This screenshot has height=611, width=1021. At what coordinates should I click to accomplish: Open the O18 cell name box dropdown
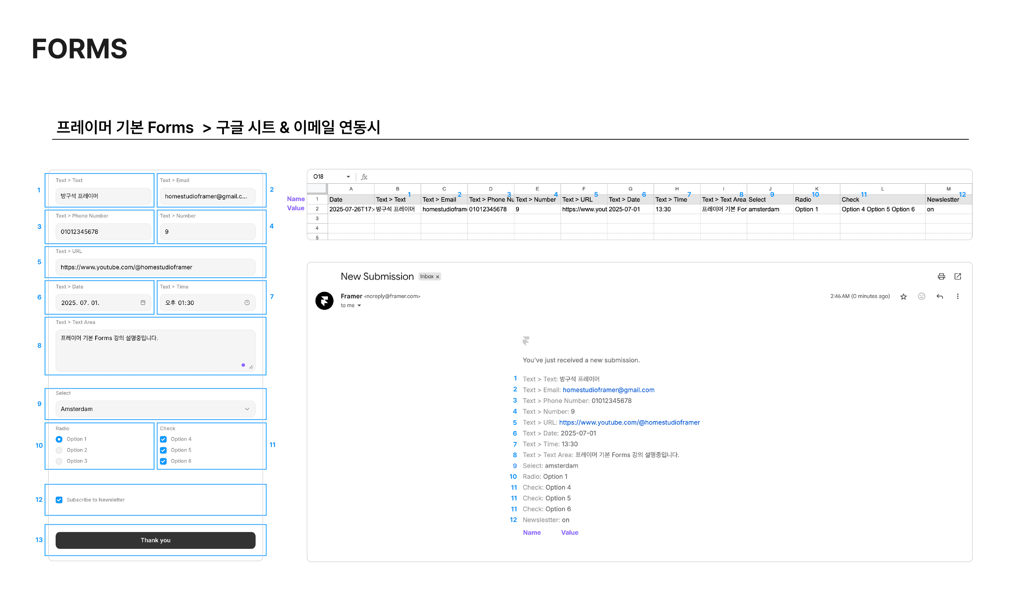(x=348, y=177)
